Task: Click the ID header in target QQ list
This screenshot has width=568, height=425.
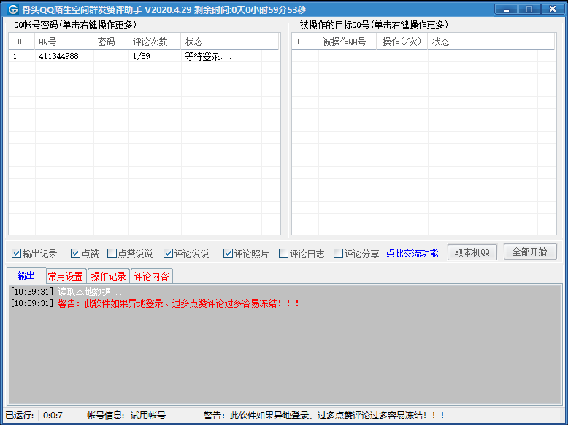Action: point(305,42)
